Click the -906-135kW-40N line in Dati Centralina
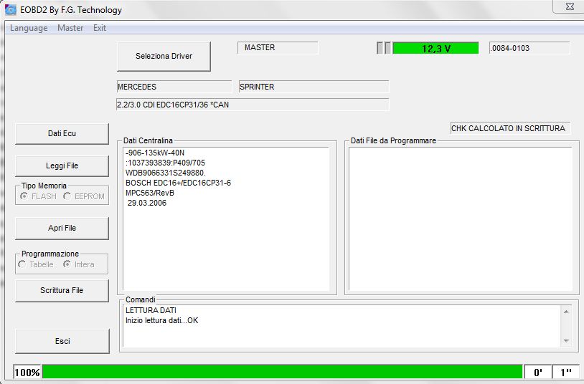This screenshot has width=584, height=384. [155, 153]
